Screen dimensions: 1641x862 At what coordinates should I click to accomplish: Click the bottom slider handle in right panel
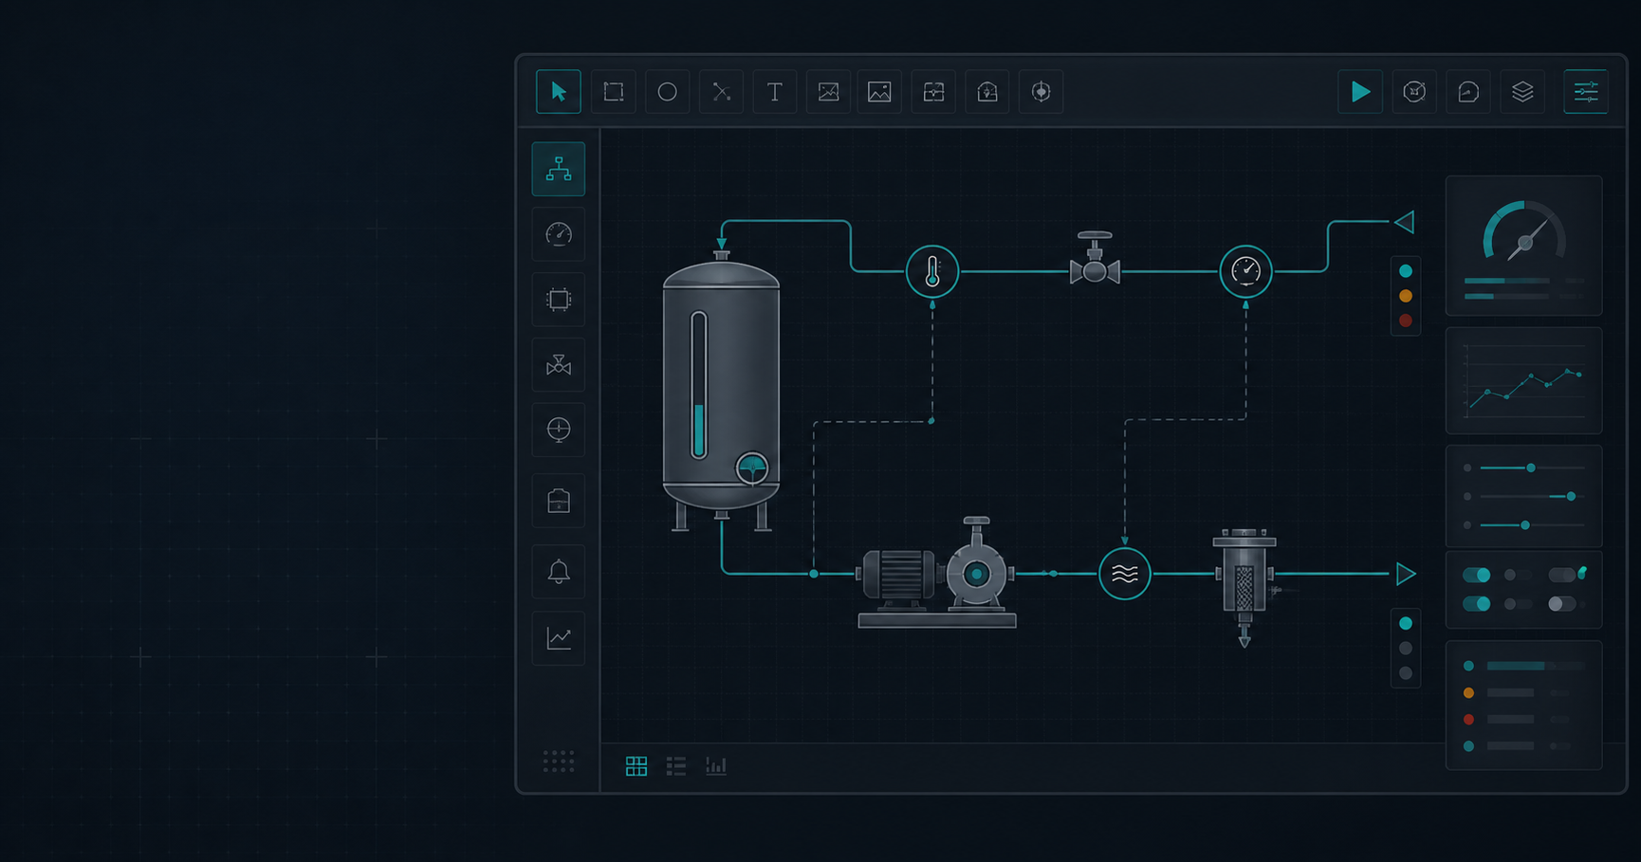pyautogui.click(x=1525, y=524)
